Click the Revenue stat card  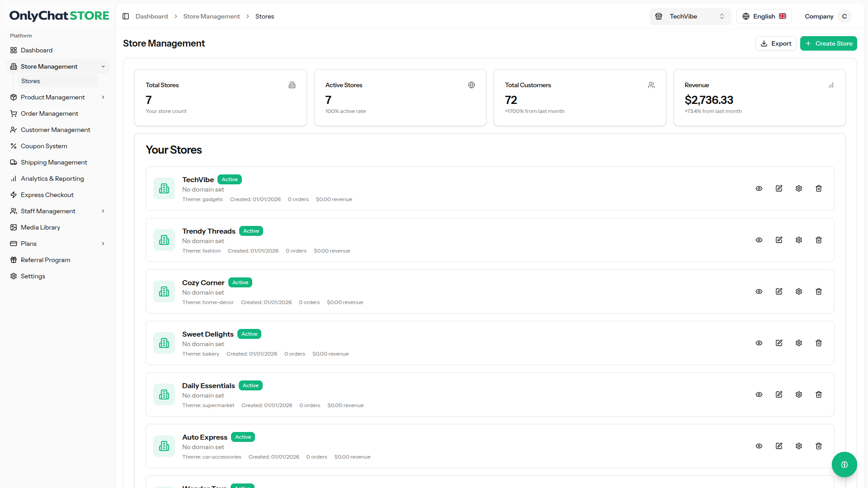pyautogui.click(x=759, y=98)
